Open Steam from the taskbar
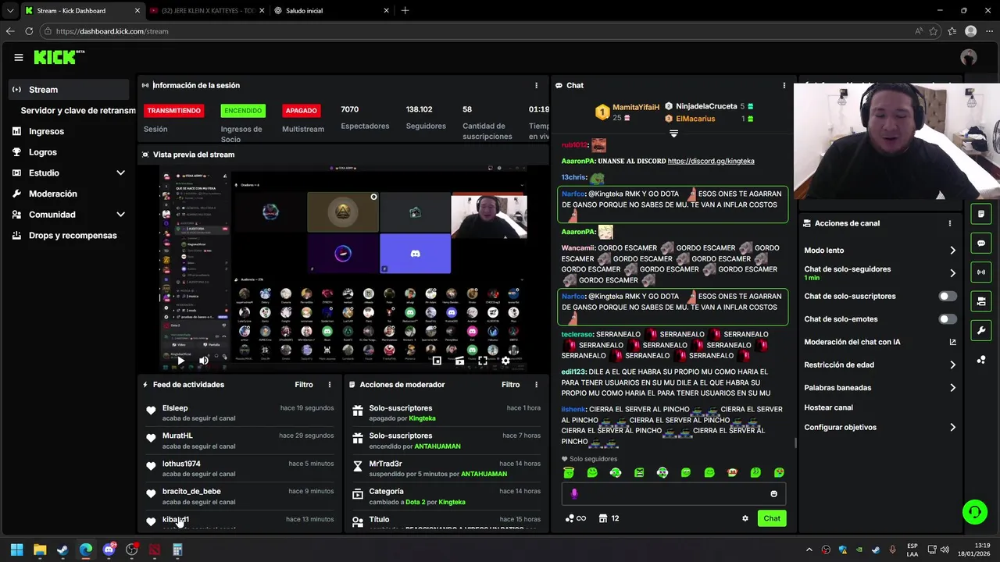 pos(62,550)
